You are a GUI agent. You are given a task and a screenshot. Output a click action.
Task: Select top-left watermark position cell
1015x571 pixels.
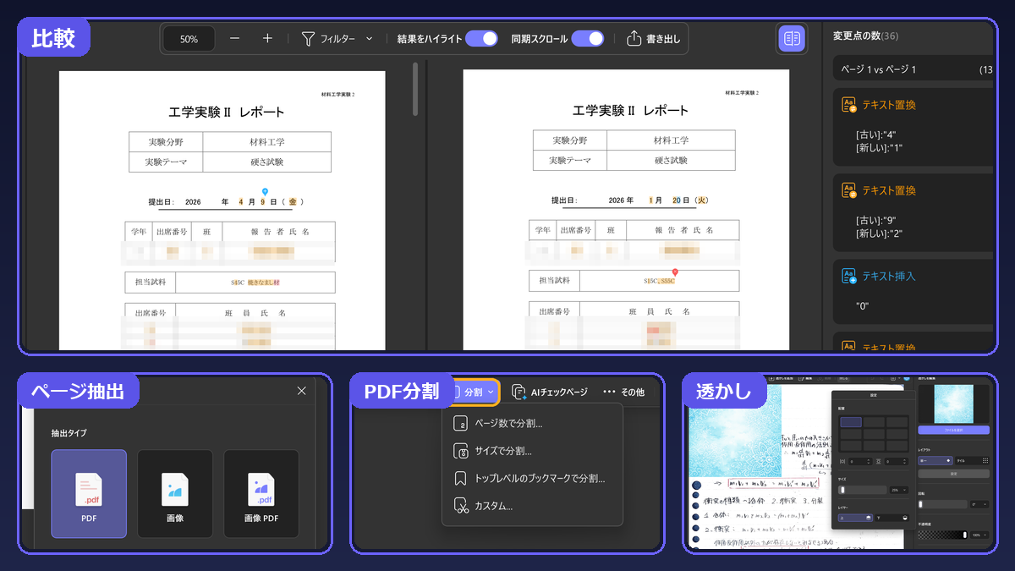[x=851, y=422]
